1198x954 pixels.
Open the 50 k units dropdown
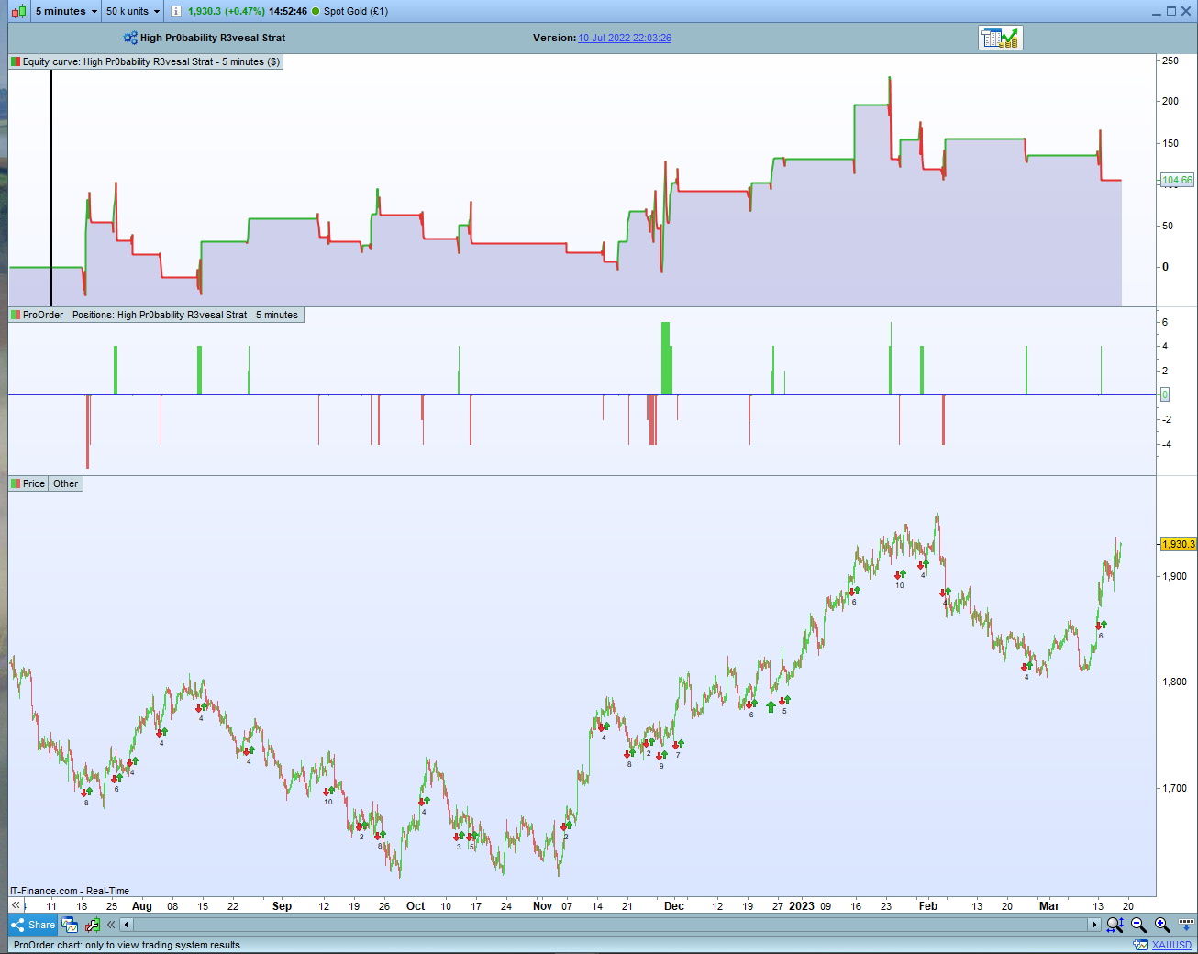point(132,11)
